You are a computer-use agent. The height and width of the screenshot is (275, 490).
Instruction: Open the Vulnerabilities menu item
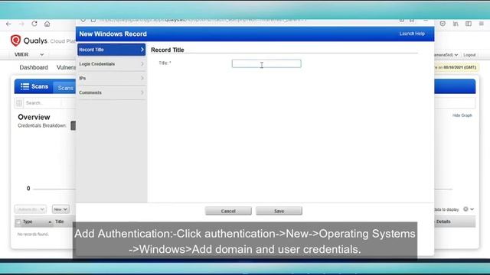[x=66, y=67]
